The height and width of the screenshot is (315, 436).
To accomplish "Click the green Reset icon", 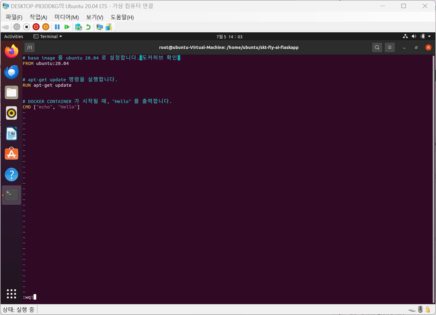I will 67,27.
